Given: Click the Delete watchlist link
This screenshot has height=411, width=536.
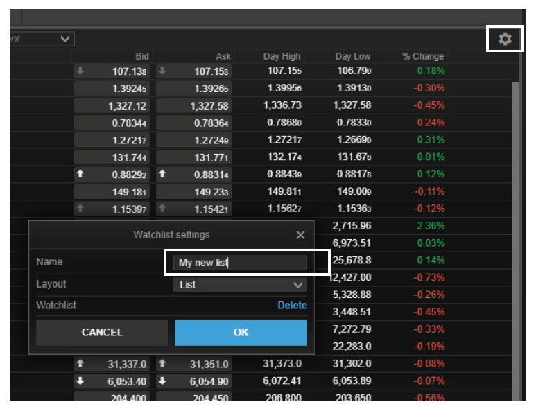Looking at the screenshot, I should (292, 306).
